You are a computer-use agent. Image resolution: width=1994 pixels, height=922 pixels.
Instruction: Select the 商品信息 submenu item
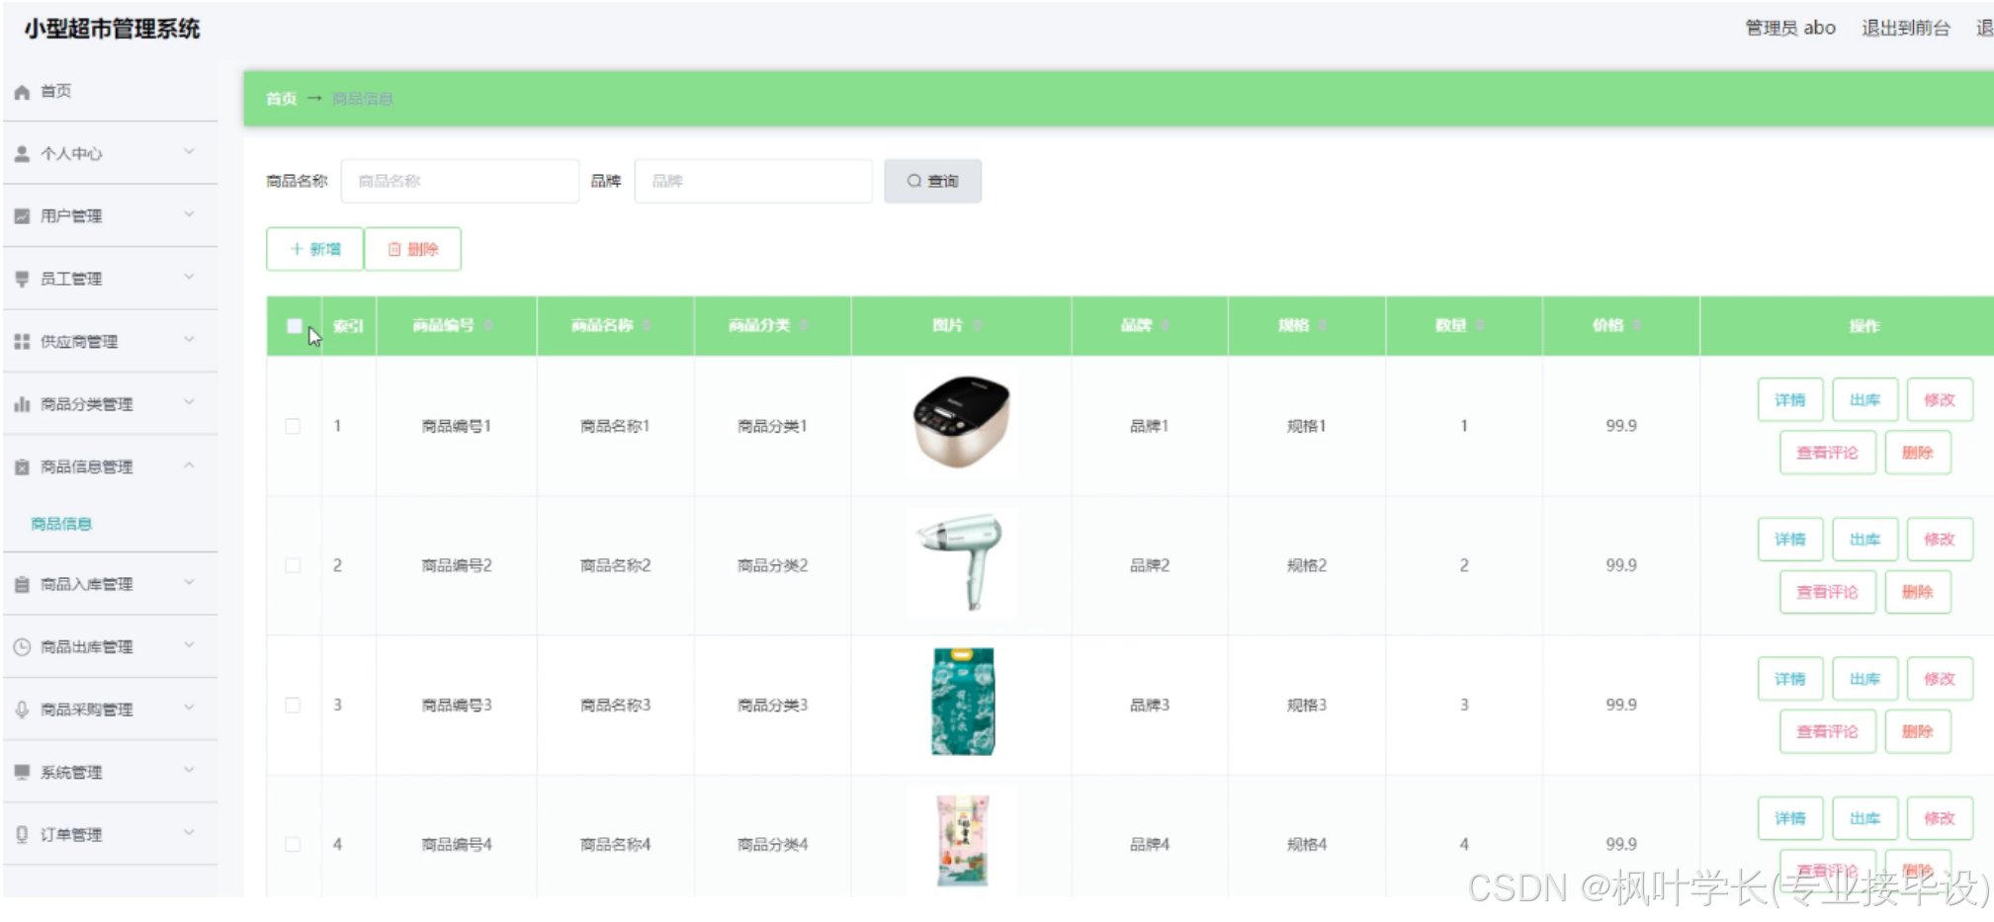click(x=61, y=524)
